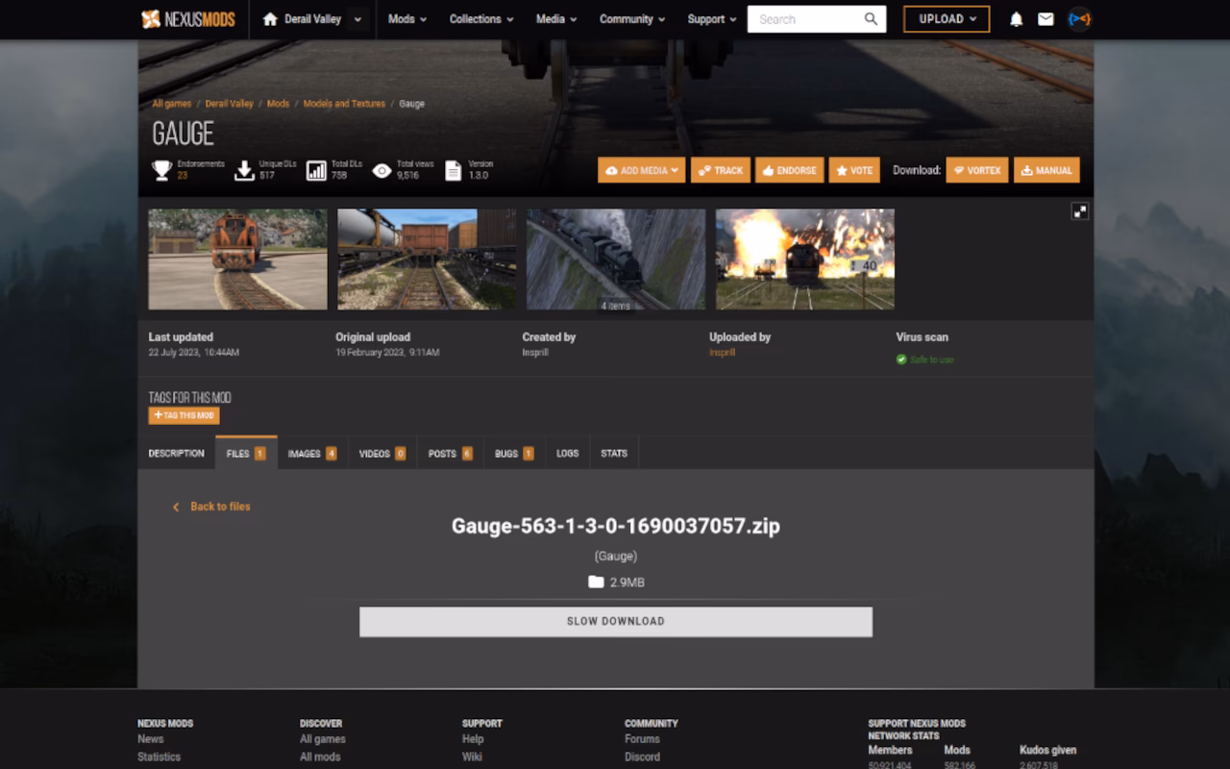Viewport: 1230px width, 769px height.
Task: Expand the image gallery fullscreen icon
Action: tap(1080, 211)
